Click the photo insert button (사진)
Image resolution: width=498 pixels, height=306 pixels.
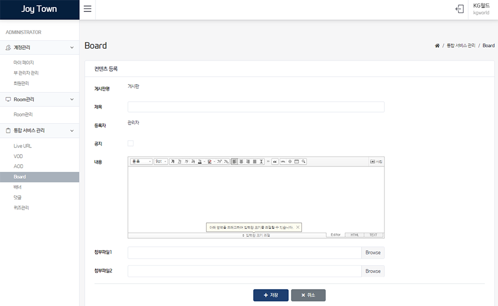(x=376, y=161)
